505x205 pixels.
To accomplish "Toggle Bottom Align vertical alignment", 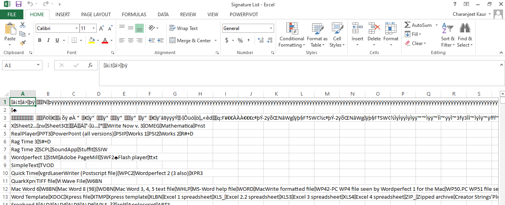I will [x=139, y=28].
